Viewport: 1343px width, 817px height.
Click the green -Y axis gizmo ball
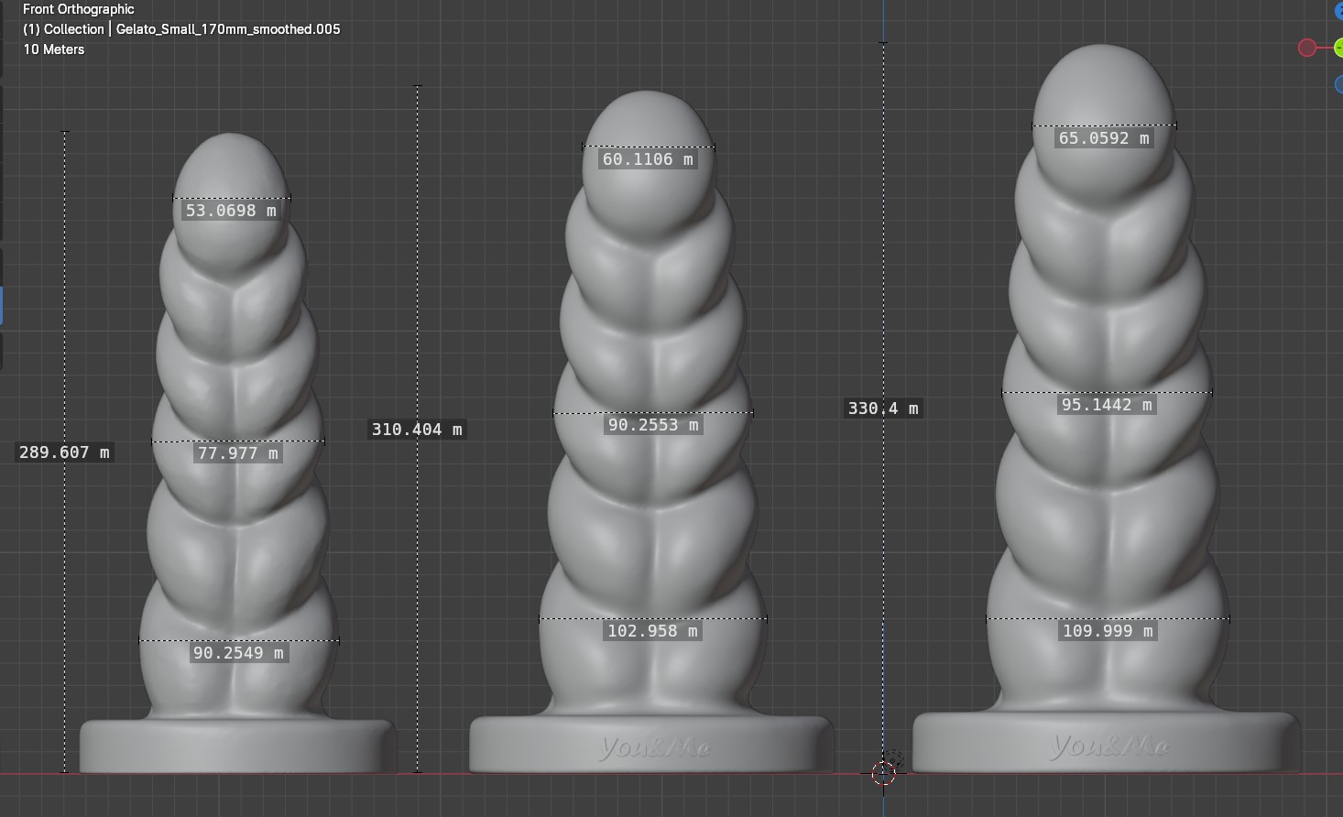(x=1338, y=48)
